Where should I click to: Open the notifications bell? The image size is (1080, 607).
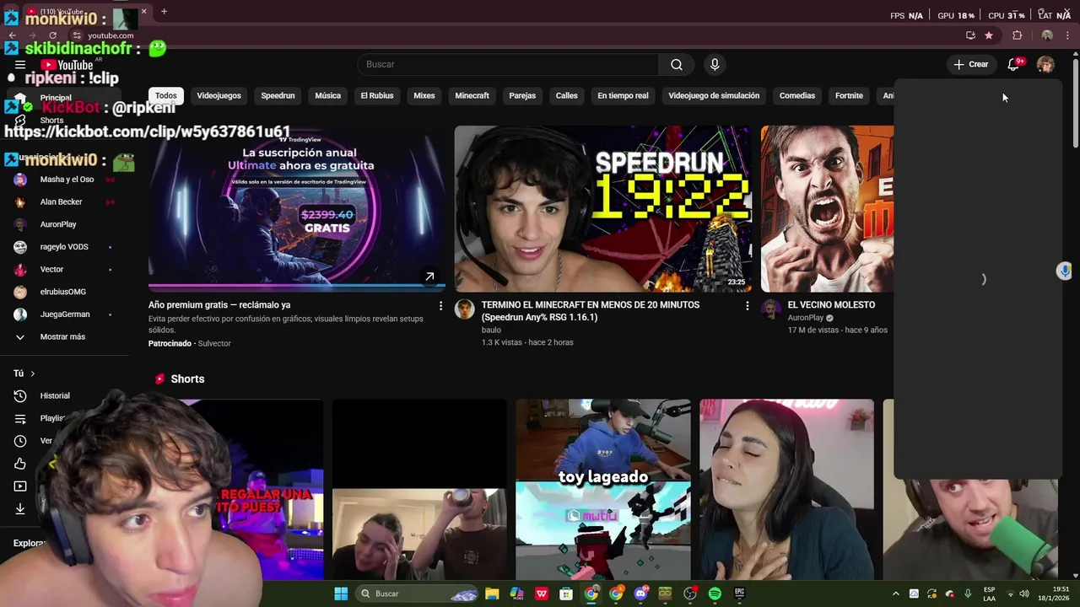click(x=1013, y=64)
